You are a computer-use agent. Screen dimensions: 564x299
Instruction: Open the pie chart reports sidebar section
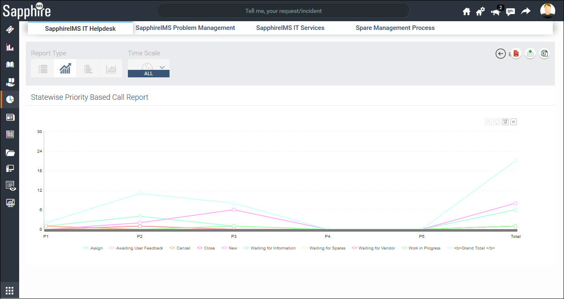[x=10, y=99]
